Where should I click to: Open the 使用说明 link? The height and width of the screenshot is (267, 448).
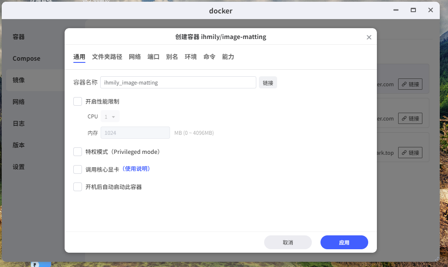[136, 169]
